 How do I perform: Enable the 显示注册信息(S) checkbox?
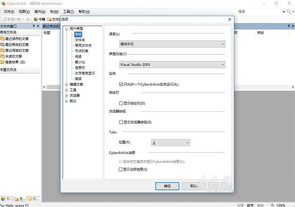[120, 169]
